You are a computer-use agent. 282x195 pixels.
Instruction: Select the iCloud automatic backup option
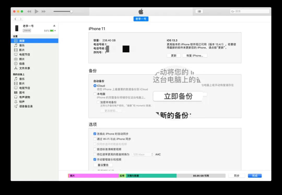click(95, 86)
